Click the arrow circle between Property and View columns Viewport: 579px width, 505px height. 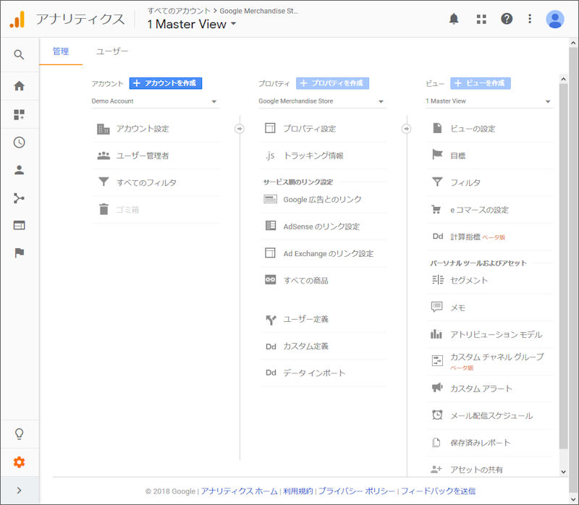(x=406, y=129)
